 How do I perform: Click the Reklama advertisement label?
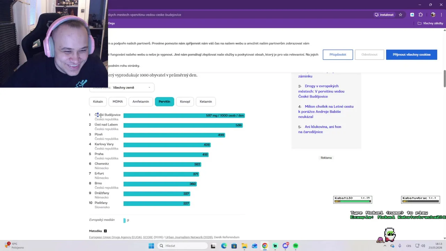[x=326, y=158]
